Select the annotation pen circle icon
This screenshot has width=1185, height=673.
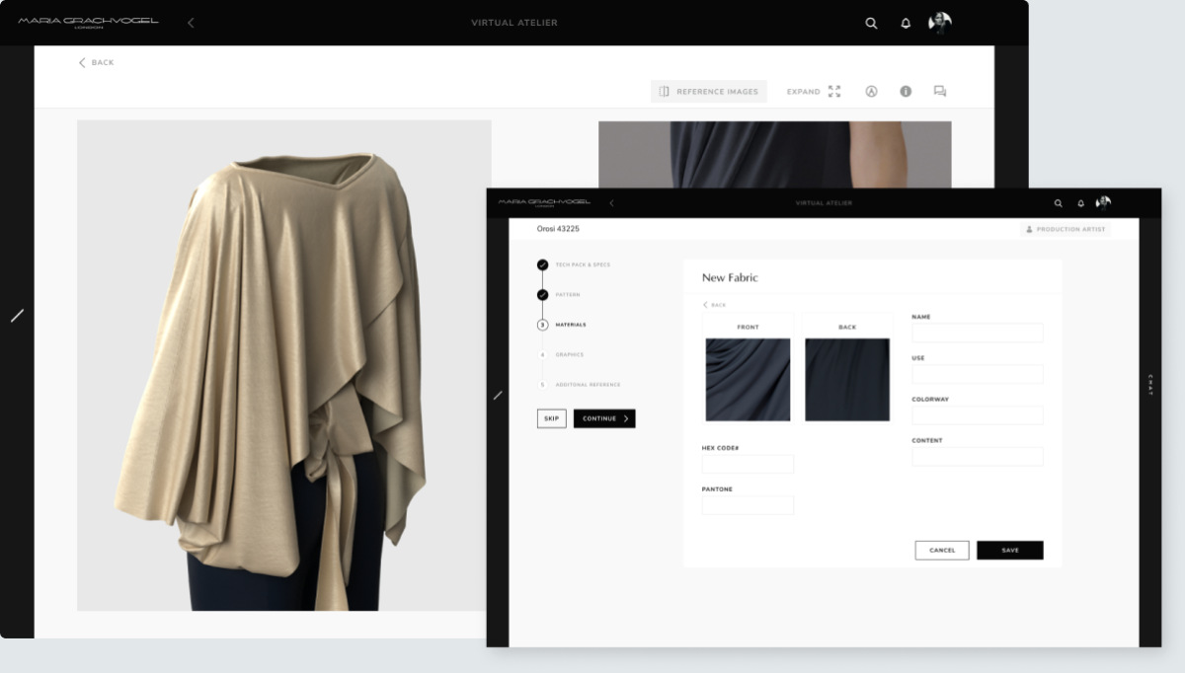tap(871, 92)
